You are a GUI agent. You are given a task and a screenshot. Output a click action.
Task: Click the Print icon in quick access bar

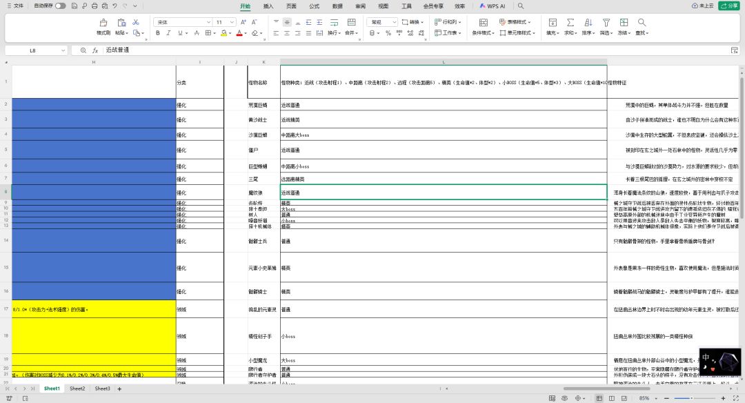(95, 6)
